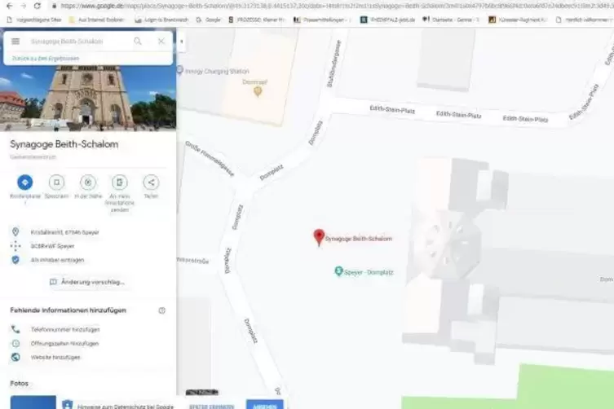Go back via 'Zurück zu den Ergebnissen'
614x409 pixels.
point(46,59)
